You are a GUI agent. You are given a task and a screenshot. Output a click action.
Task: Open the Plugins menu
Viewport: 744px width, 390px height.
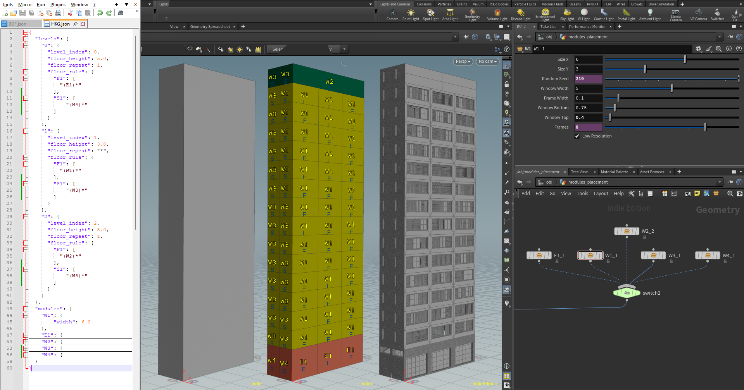[58, 5]
